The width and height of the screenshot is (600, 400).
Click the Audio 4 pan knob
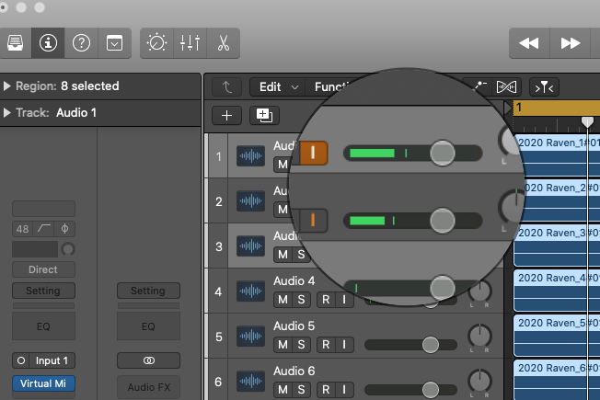[x=479, y=291]
